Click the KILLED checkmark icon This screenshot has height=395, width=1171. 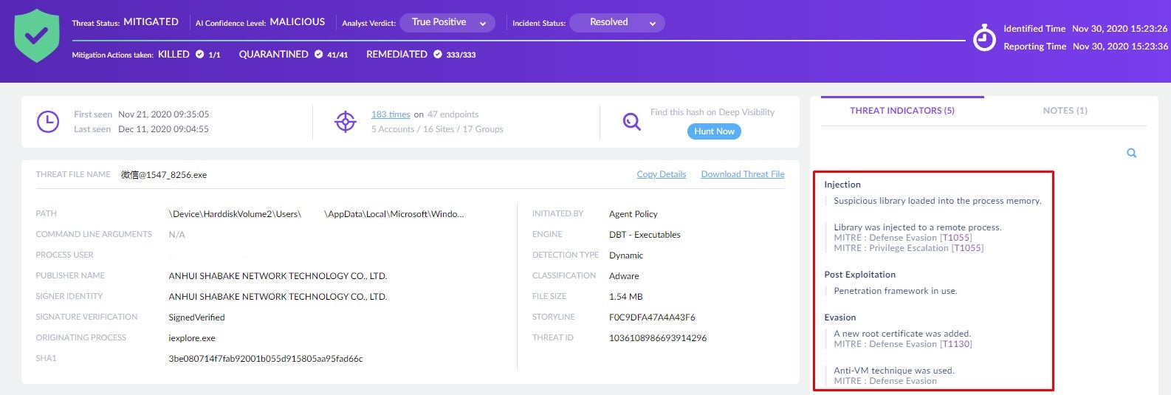coord(199,54)
